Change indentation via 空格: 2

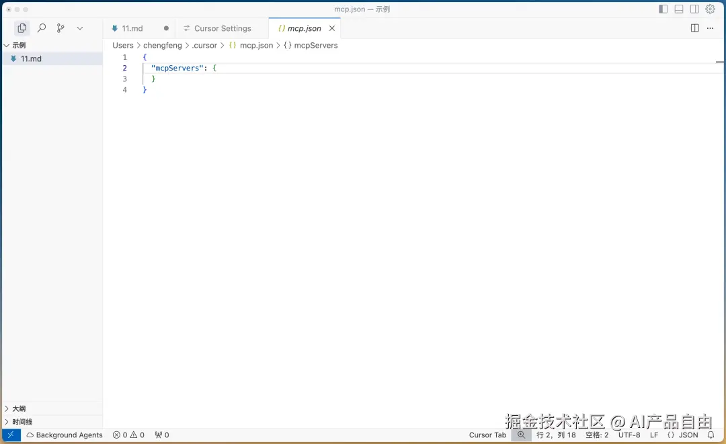[x=597, y=435]
